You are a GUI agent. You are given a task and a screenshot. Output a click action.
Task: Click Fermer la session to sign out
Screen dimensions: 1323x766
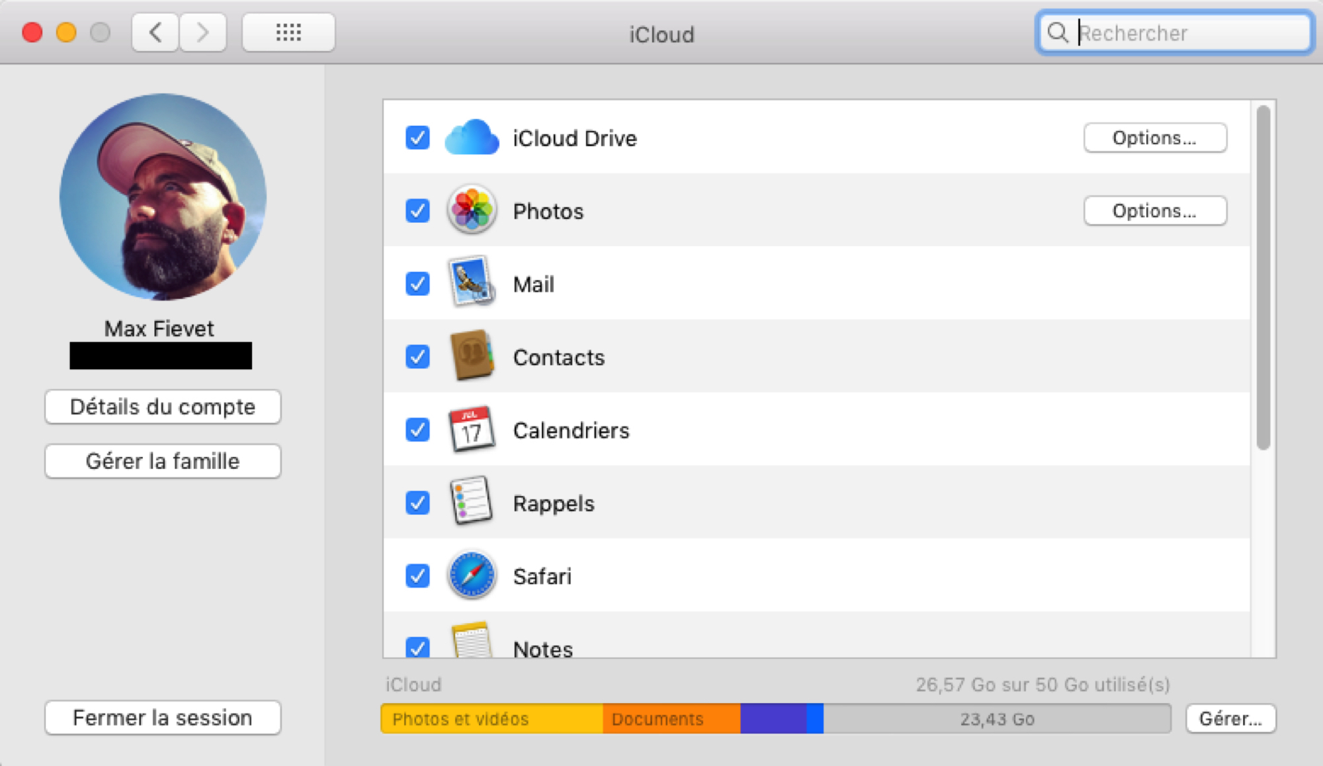[163, 718]
